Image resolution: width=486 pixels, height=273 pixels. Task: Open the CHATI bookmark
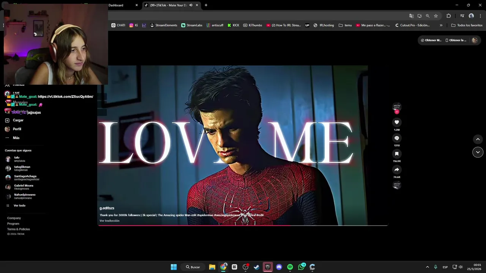click(118, 25)
